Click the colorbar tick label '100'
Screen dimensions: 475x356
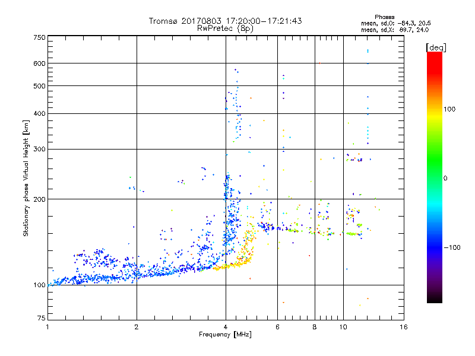click(449, 109)
